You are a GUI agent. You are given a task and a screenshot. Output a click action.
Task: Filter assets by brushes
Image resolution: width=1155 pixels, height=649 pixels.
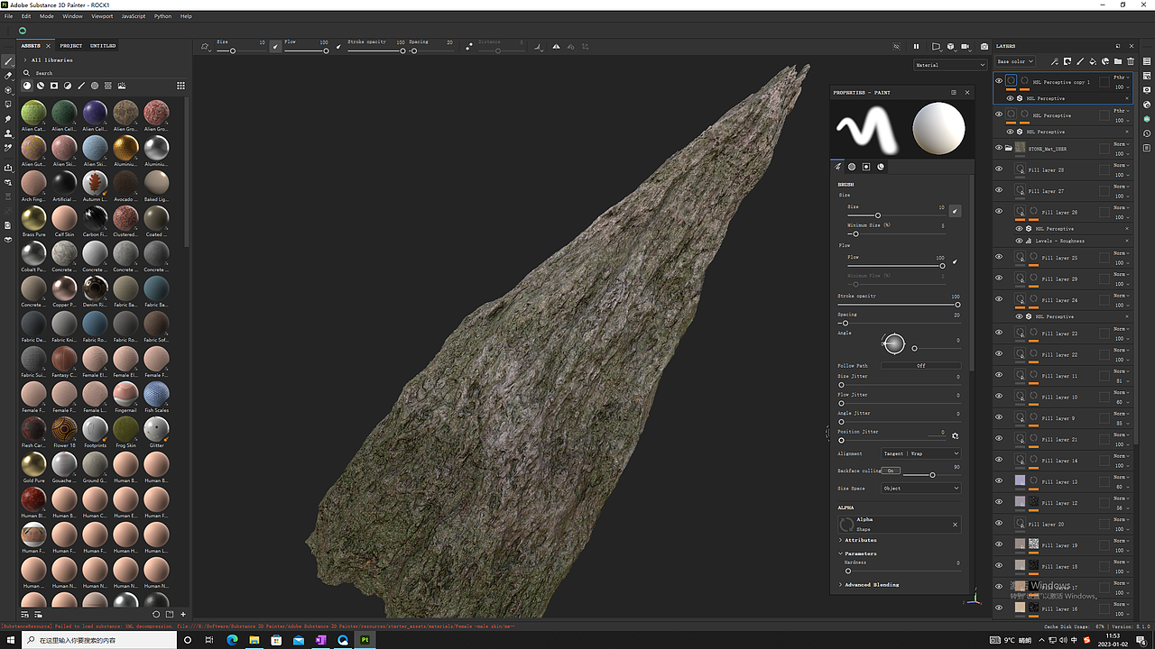point(81,86)
